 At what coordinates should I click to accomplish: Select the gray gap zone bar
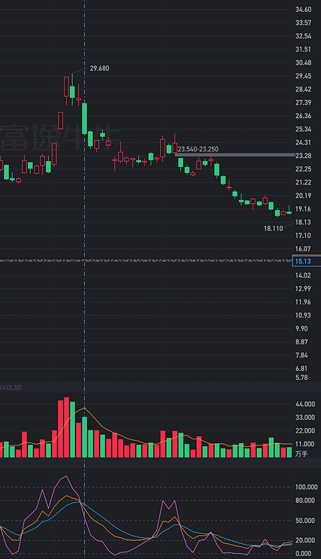[x=235, y=155]
